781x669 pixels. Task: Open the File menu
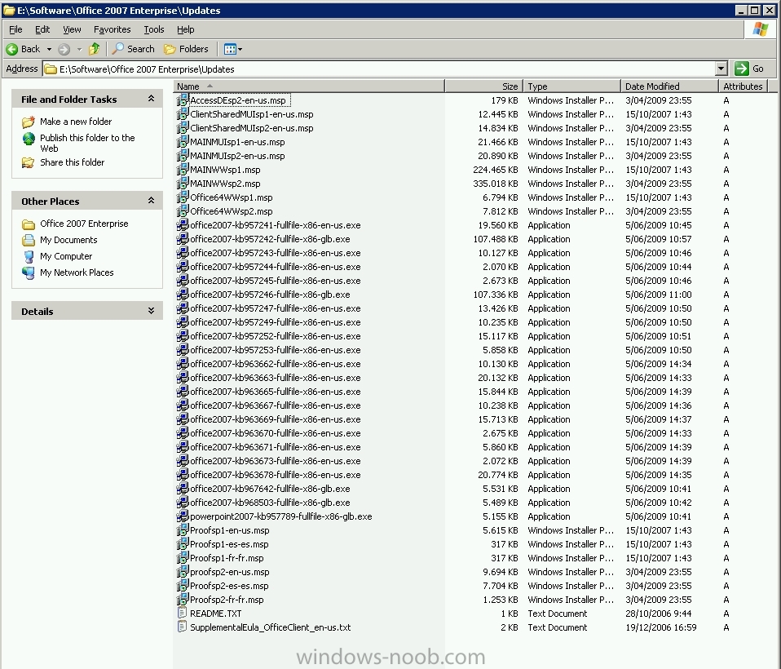(x=16, y=29)
